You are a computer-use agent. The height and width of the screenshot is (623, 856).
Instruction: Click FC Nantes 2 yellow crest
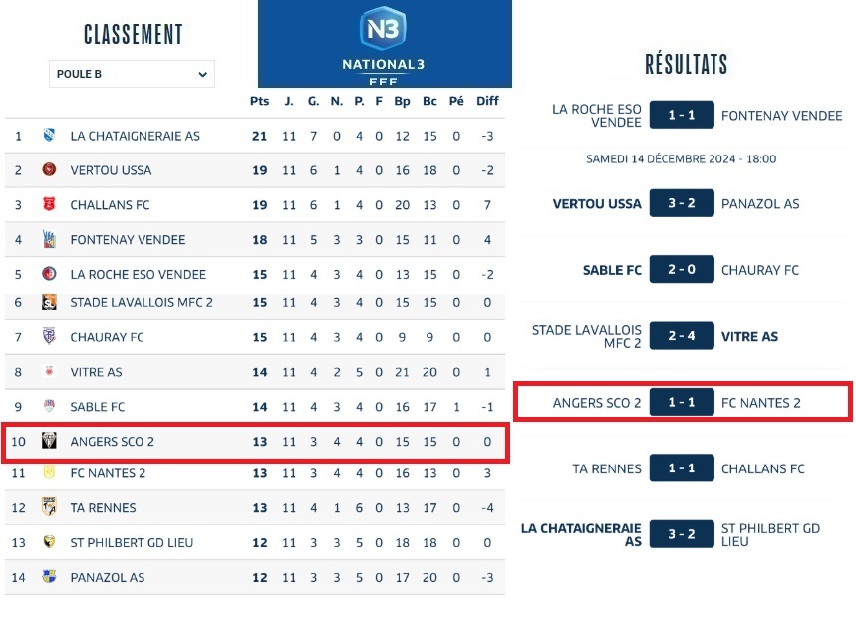[x=49, y=473]
